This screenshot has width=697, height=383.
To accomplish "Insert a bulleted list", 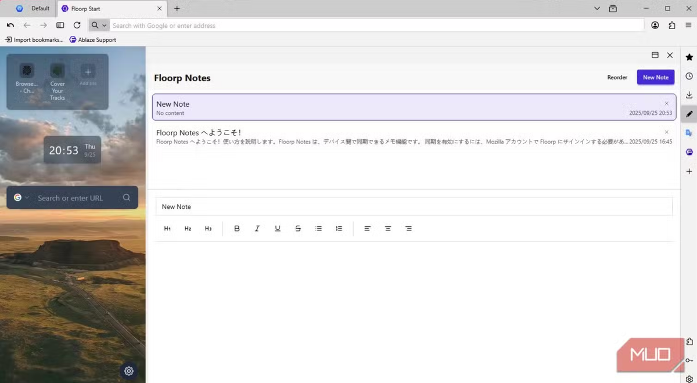I will [x=318, y=229].
